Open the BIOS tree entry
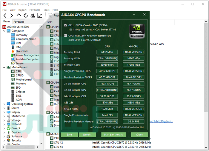 pyautogui.click(x=19, y=96)
